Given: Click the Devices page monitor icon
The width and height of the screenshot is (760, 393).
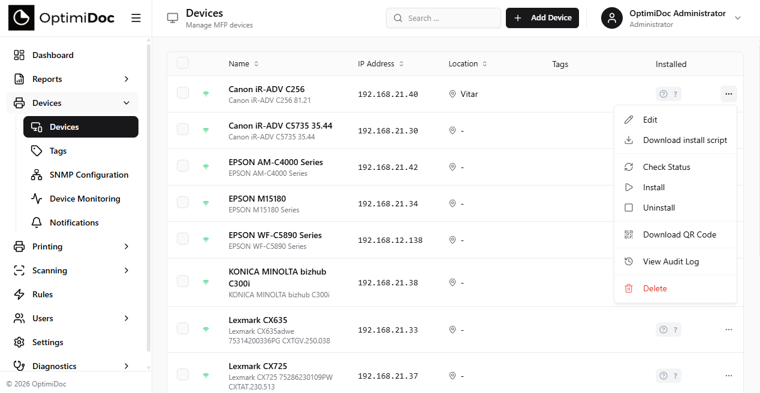Looking at the screenshot, I should [173, 18].
